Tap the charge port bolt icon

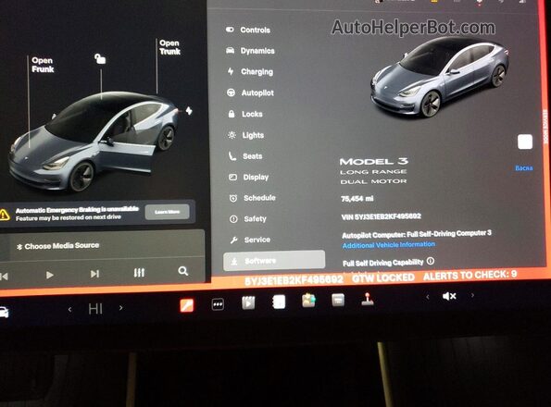tap(189, 111)
